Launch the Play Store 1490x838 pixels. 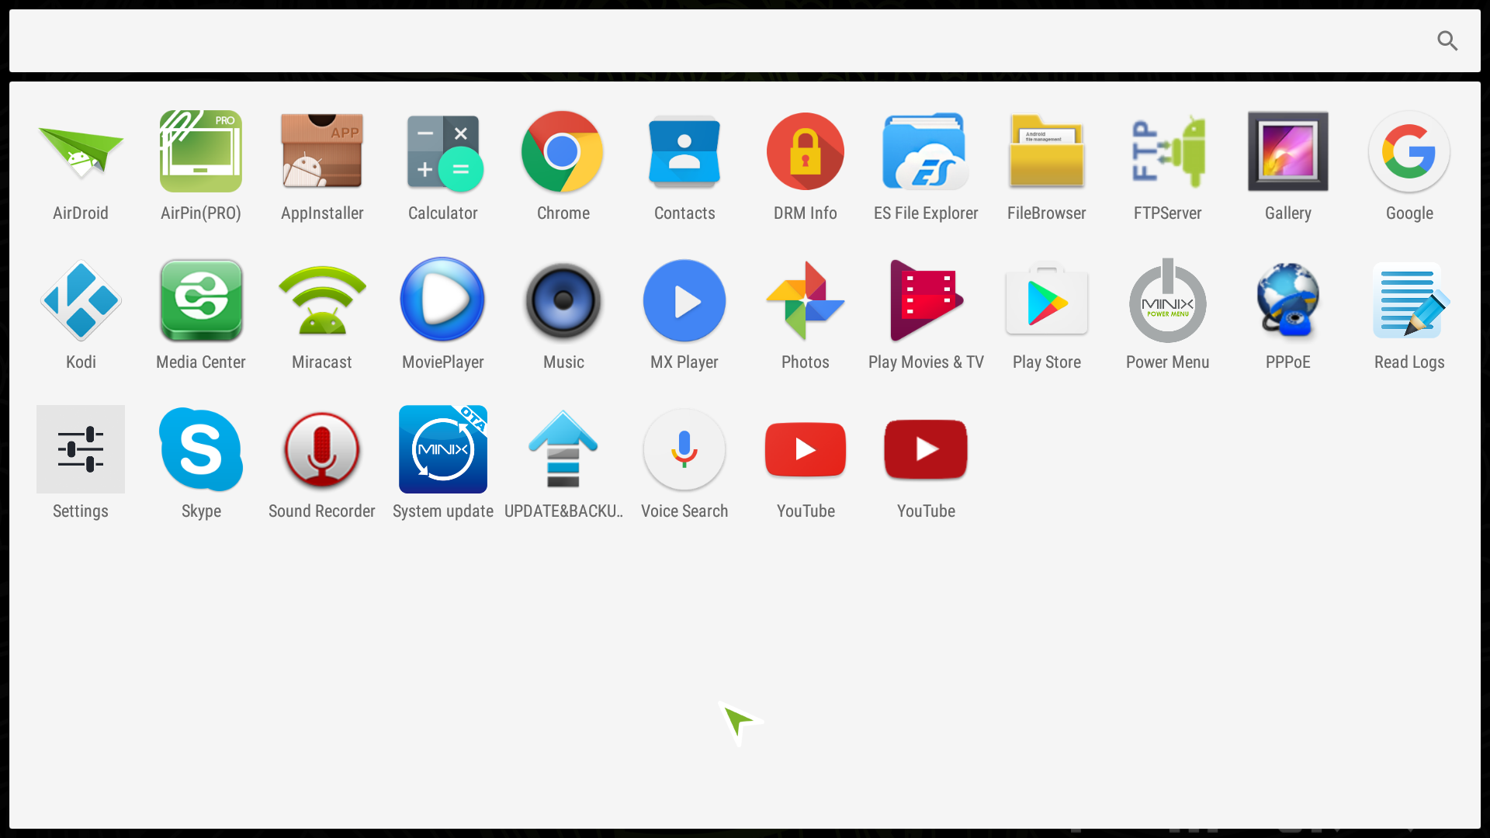coord(1047,301)
